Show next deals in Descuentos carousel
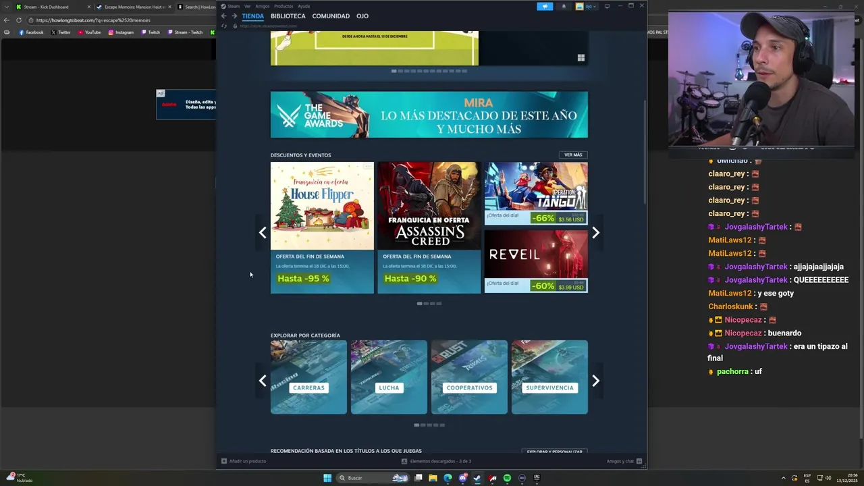Viewport: 864px width, 486px height. [x=595, y=232]
